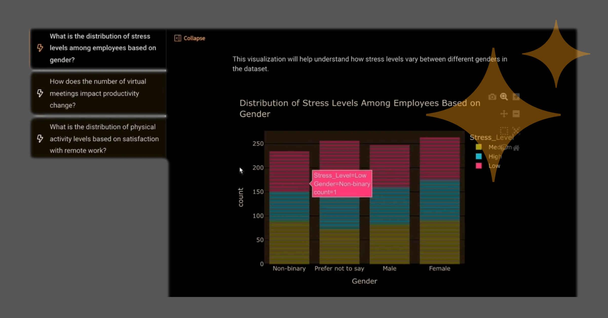Click the 'This visualization will help understand' description

tap(370, 64)
